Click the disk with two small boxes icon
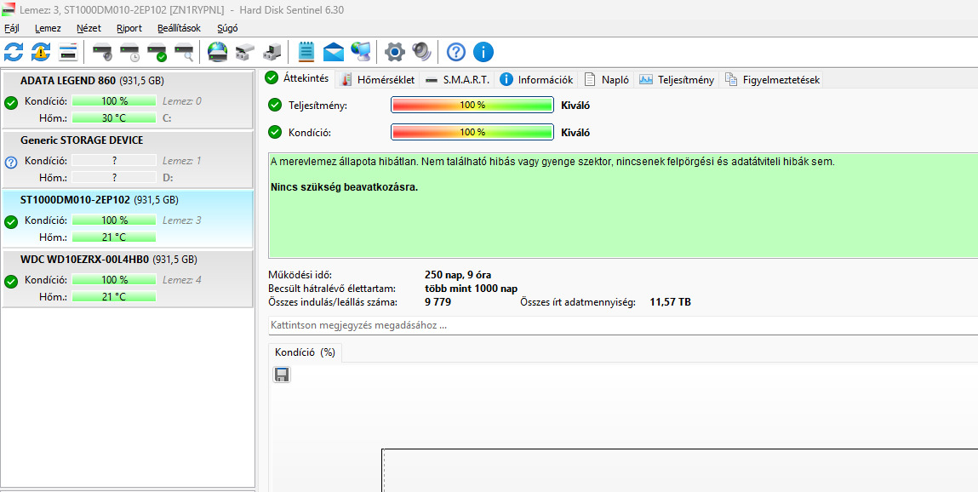The height and width of the screenshot is (492, 978). coord(244,53)
